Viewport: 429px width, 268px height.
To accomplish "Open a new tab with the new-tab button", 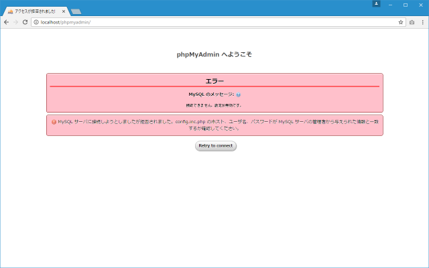I will 76,11.
